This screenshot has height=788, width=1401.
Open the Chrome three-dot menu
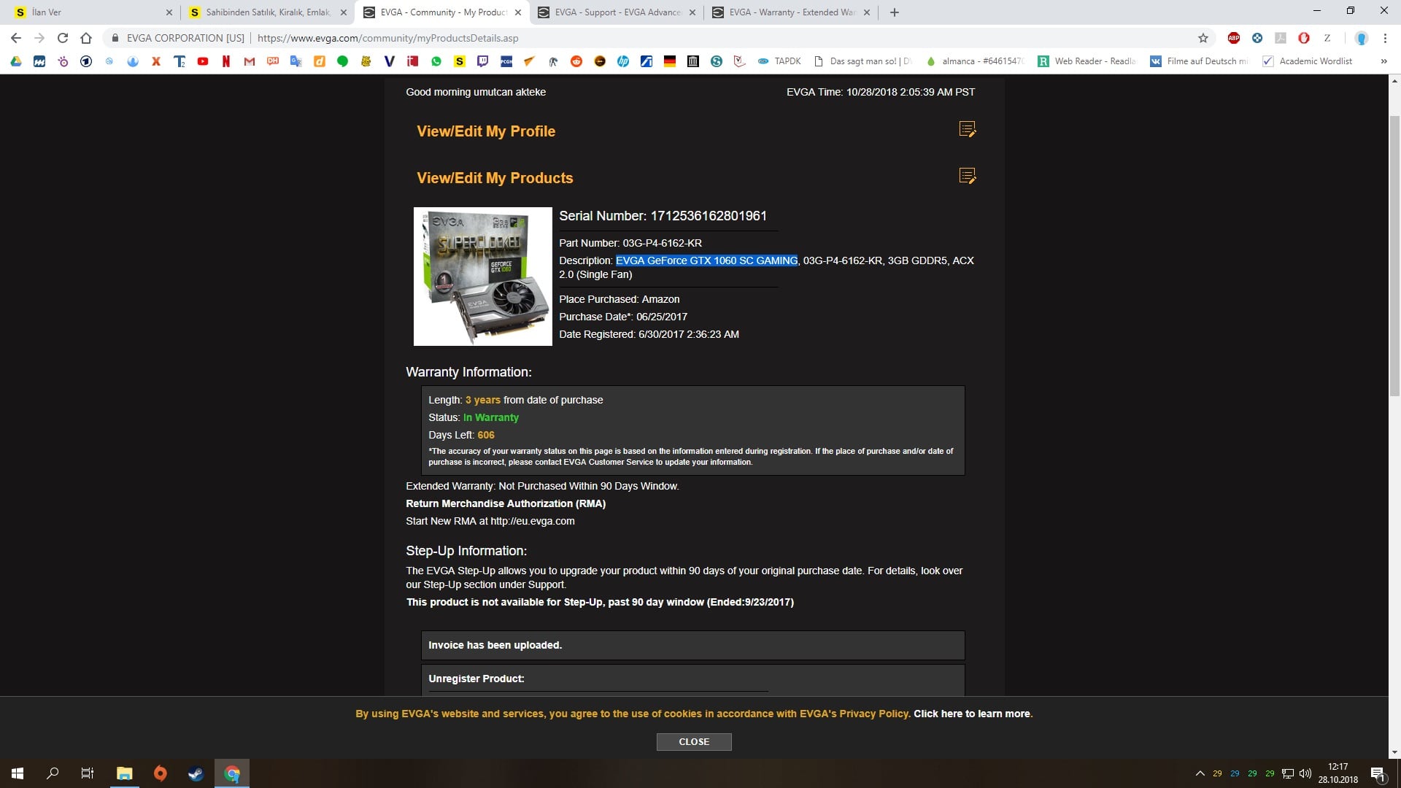[1385, 38]
